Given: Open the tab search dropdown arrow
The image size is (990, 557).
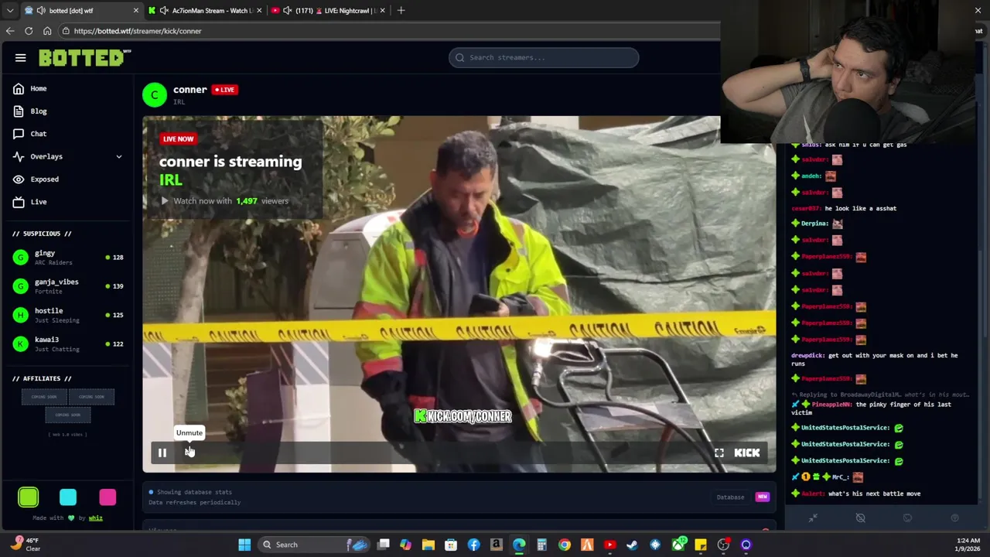Looking at the screenshot, I should point(10,11).
